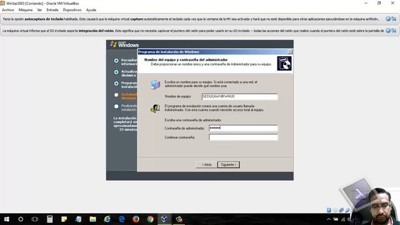Image resolution: width=400 pixels, height=225 pixels.
Task: Click the VirtualBox USB status icon
Action: tap(347, 210)
